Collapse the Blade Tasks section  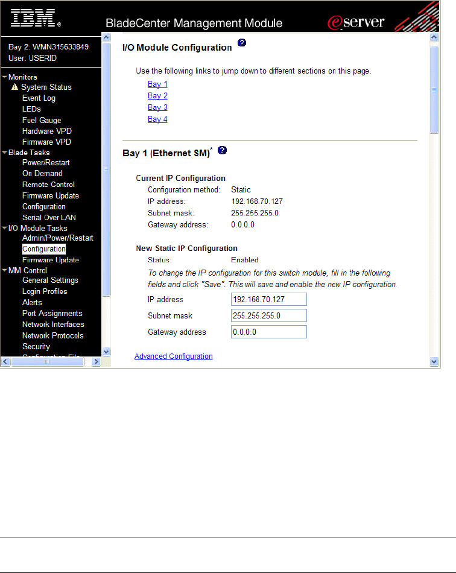tap(4, 153)
